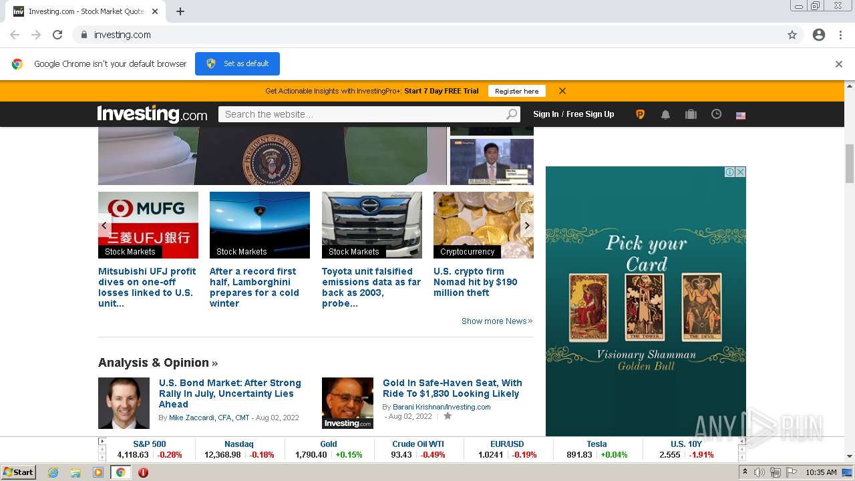Show next news carousel items
This screenshot has height=481, width=855.
coord(526,225)
